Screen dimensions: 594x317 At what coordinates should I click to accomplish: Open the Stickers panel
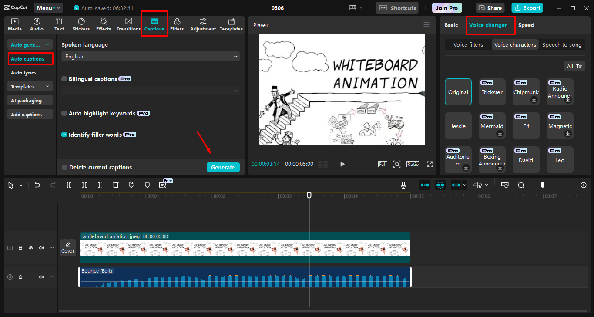[x=81, y=24]
